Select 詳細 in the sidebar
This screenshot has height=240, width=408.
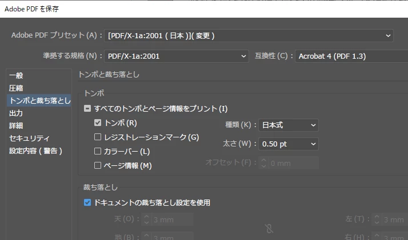(x=39, y=125)
